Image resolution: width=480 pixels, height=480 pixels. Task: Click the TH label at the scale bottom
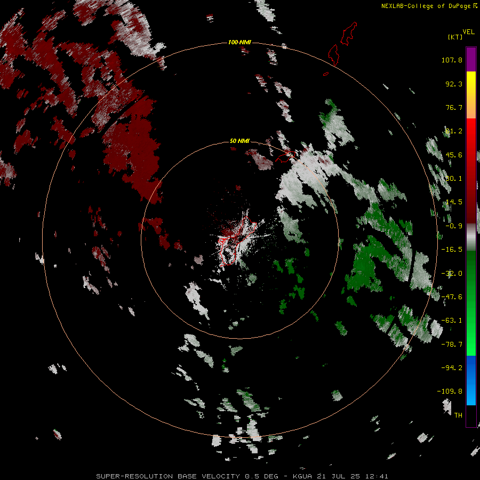[458, 415]
